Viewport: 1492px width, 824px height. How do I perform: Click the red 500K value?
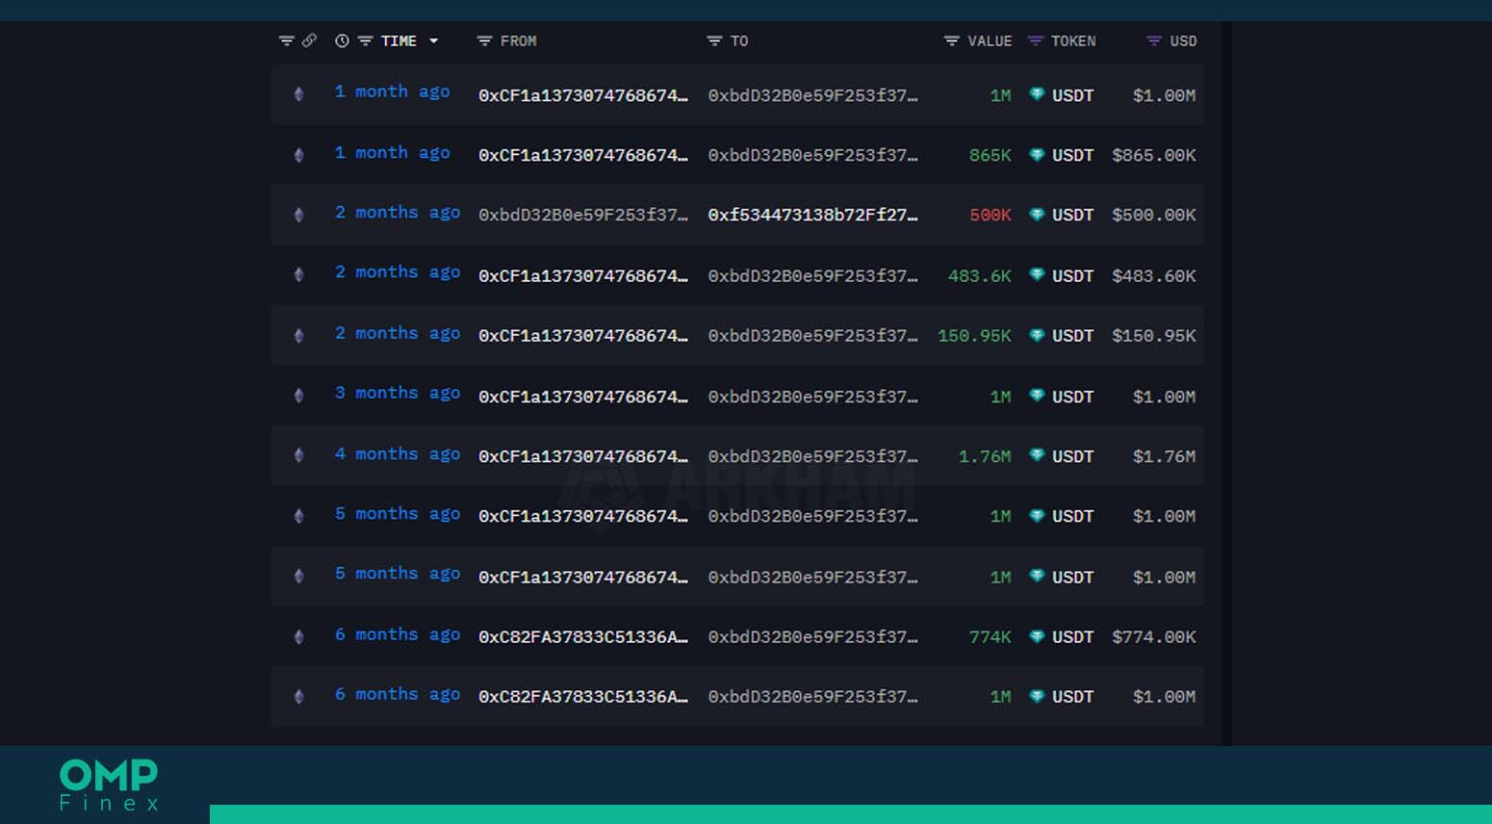990,215
